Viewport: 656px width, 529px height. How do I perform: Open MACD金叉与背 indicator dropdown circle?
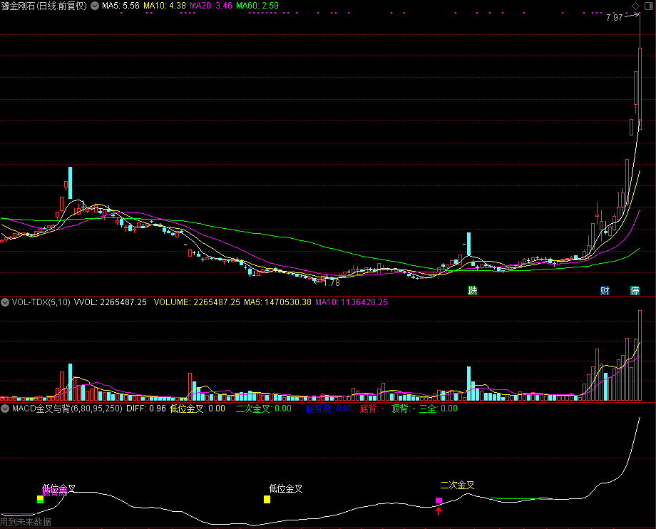click(x=5, y=409)
